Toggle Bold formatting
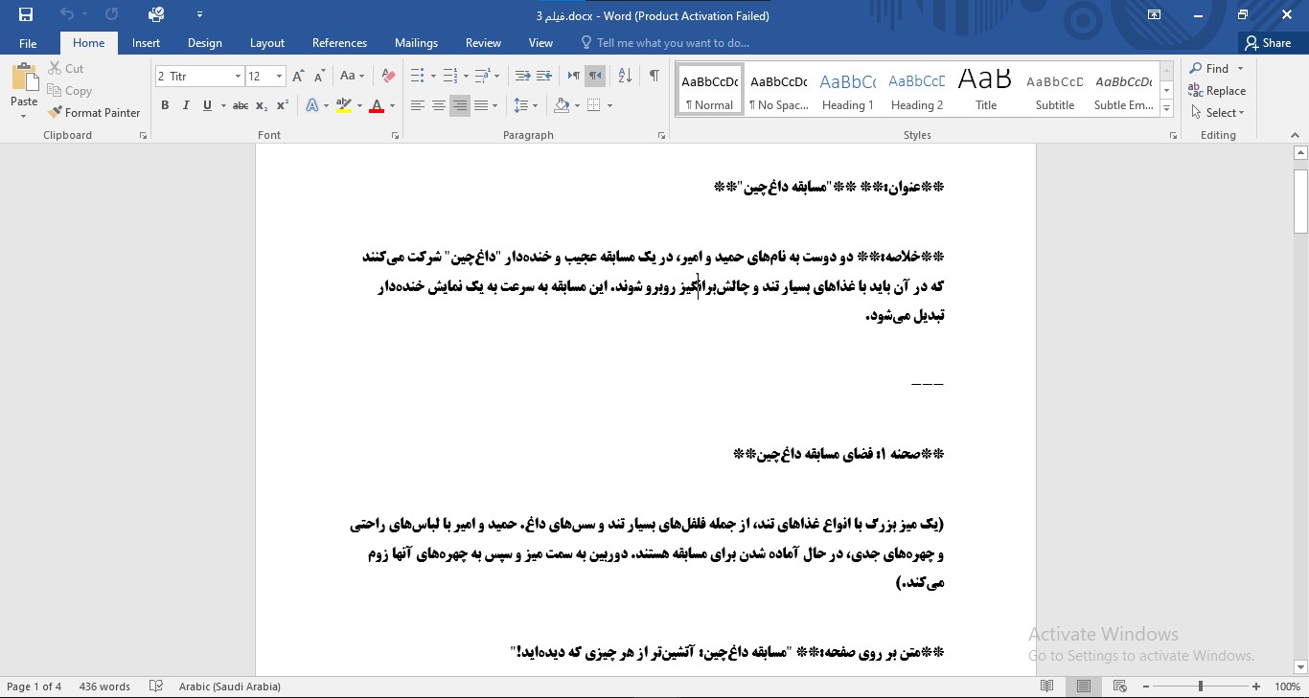1309x698 pixels. 165,106
